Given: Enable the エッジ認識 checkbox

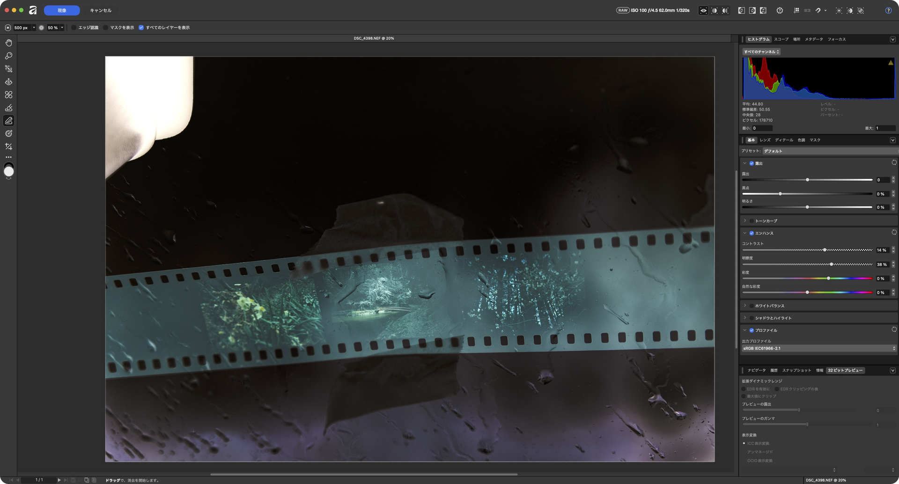Looking at the screenshot, I should click(74, 28).
